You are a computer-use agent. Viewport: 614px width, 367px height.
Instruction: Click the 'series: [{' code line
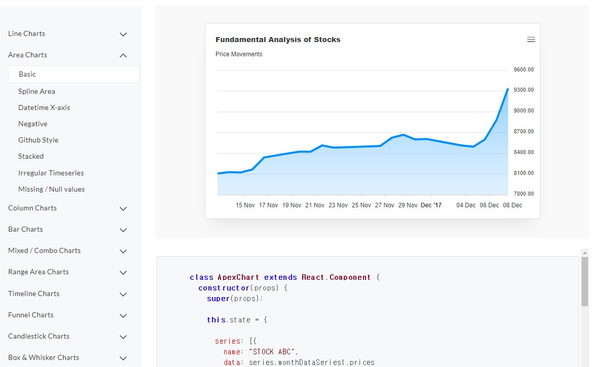pos(236,341)
